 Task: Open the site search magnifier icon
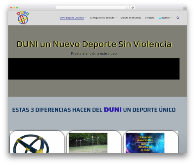(x=178, y=18)
